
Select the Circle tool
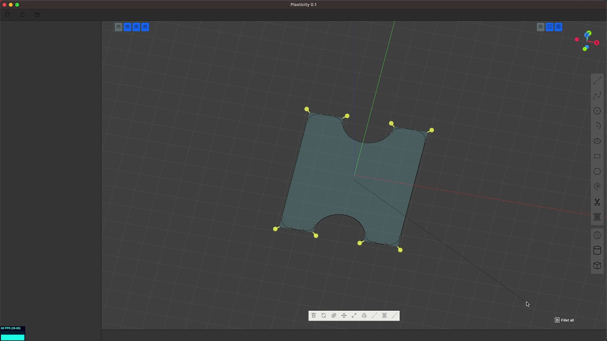597,111
